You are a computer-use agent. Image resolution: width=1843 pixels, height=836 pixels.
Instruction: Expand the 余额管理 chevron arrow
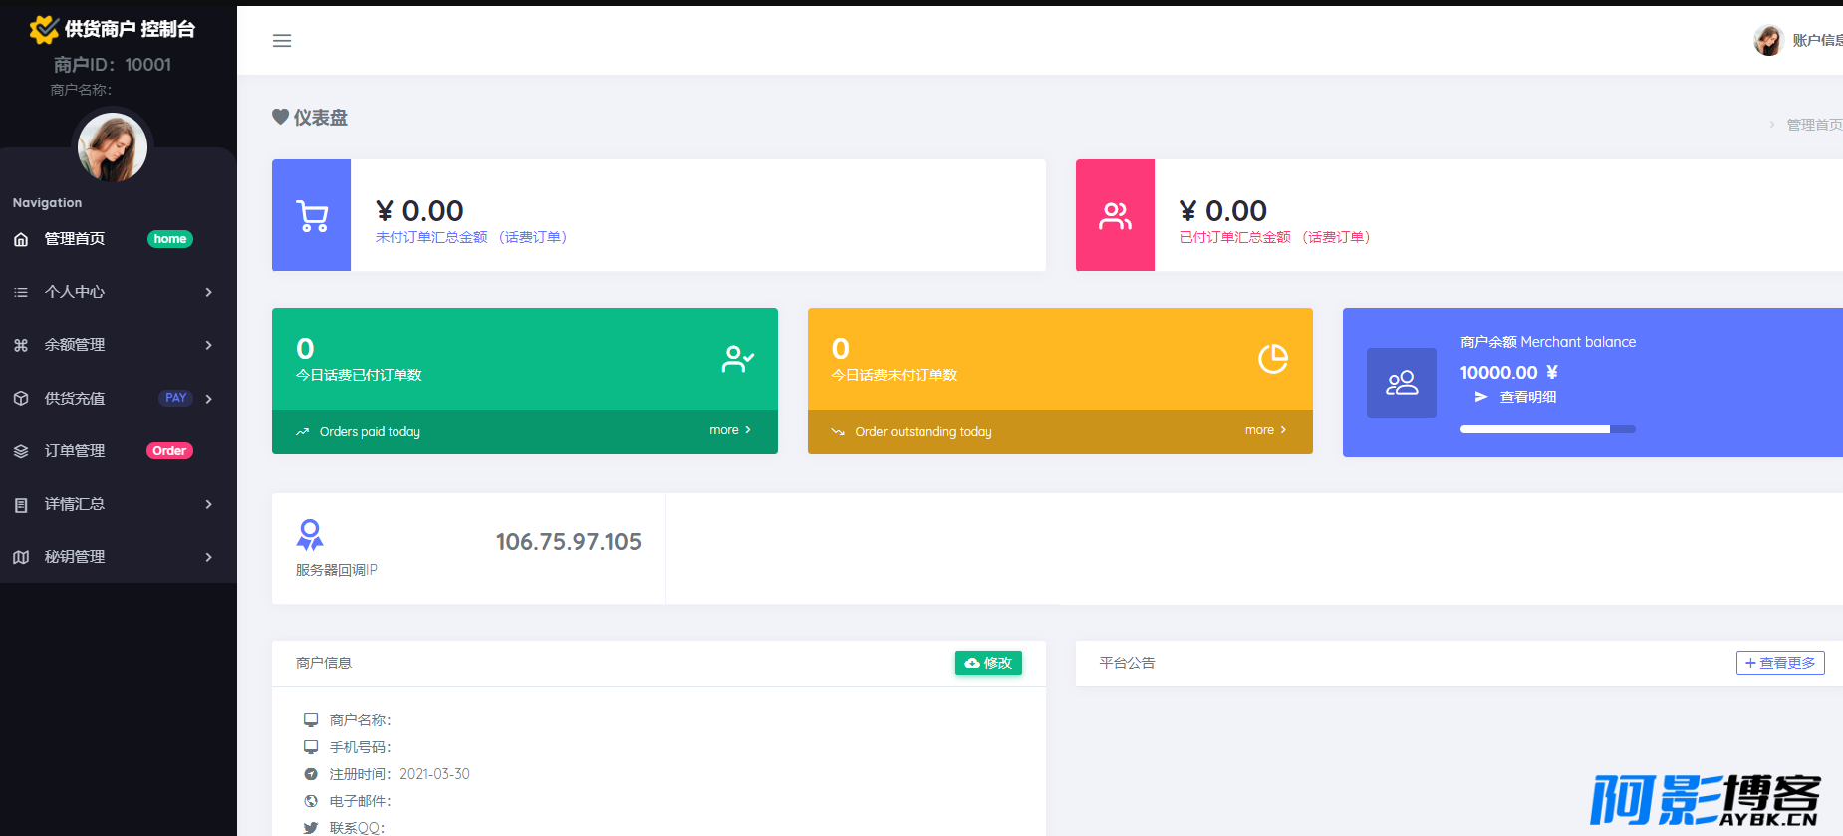[x=209, y=345]
